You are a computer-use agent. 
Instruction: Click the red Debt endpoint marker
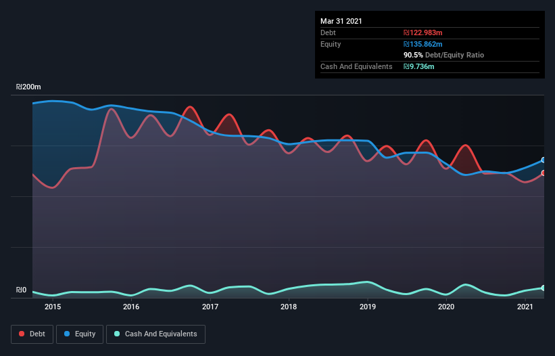(x=544, y=173)
